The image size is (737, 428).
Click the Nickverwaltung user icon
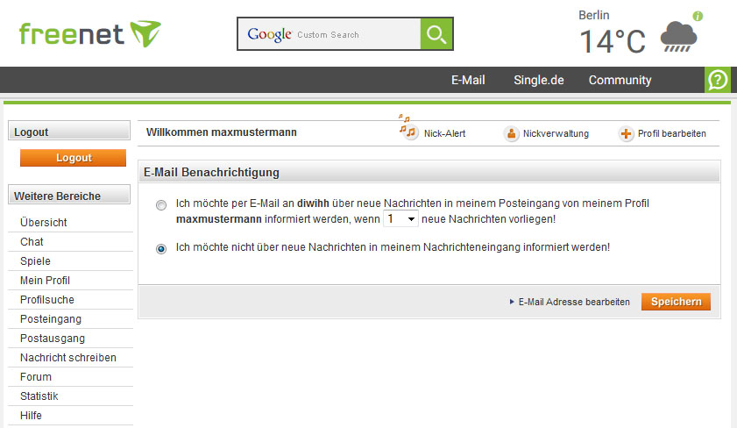[512, 133]
